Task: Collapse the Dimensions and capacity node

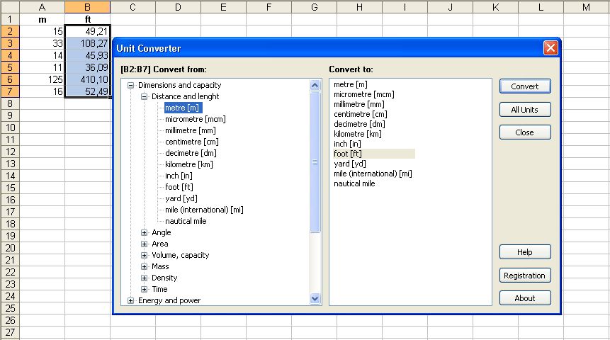Action: [131, 85]
